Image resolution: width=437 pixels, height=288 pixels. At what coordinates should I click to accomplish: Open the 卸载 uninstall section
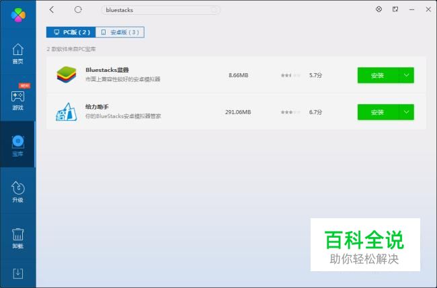(x=18, y=238)
